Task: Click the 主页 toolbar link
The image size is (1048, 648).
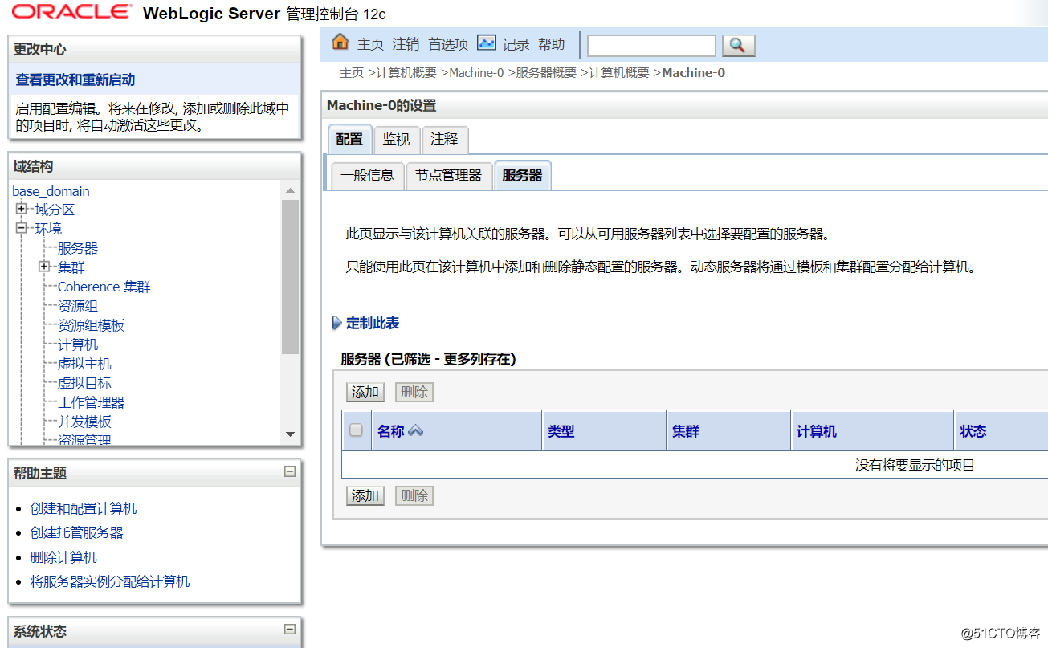Action: [x=371, y=44]
